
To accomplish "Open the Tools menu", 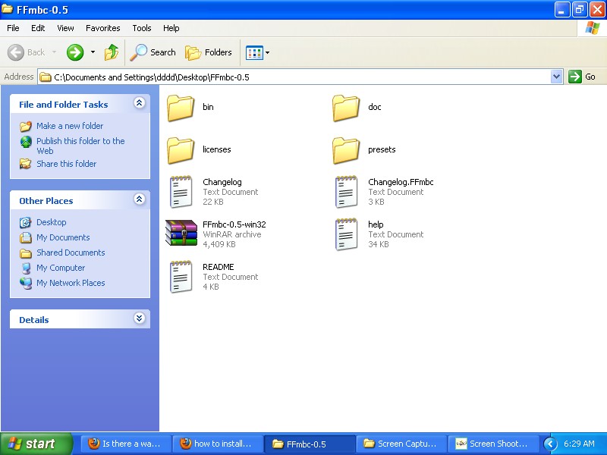I will click(142, 28).
